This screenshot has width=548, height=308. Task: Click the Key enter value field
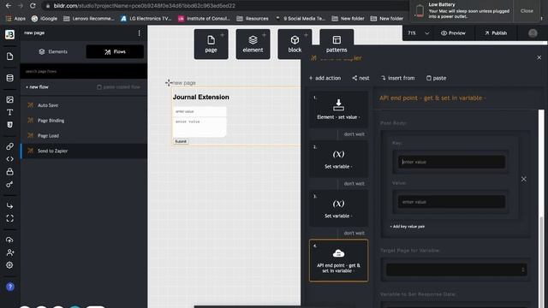tap(451, 162)
